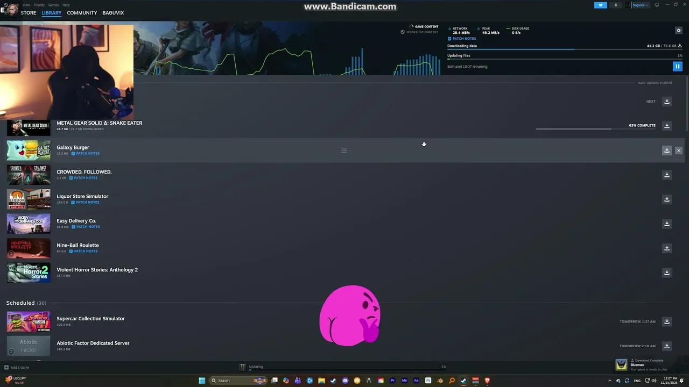Click Metal Gear Solid row download icon
The height and width of the screenshot is (387, 689).
coord(666,126)
